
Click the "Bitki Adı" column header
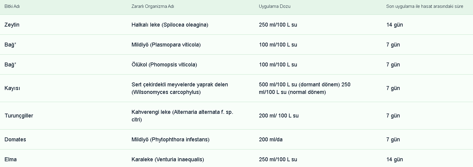tap(12, 6)
